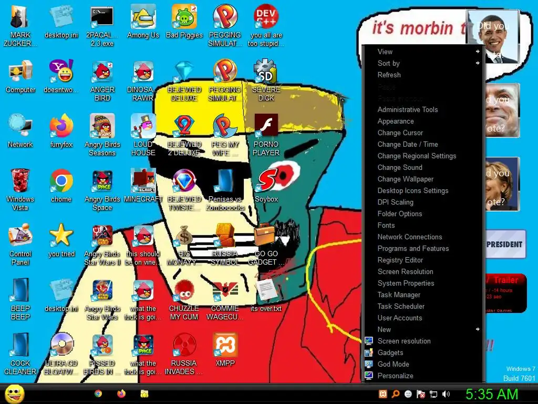Open Gadgets from the context menu
The image size is (538, 404).
click(424, 352)
